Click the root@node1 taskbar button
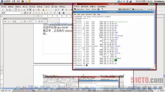 [125, 9]
